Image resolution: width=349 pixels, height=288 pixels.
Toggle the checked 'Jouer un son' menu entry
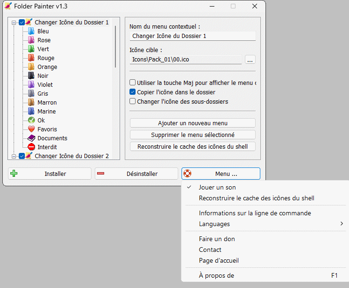(x=265, y=187)
